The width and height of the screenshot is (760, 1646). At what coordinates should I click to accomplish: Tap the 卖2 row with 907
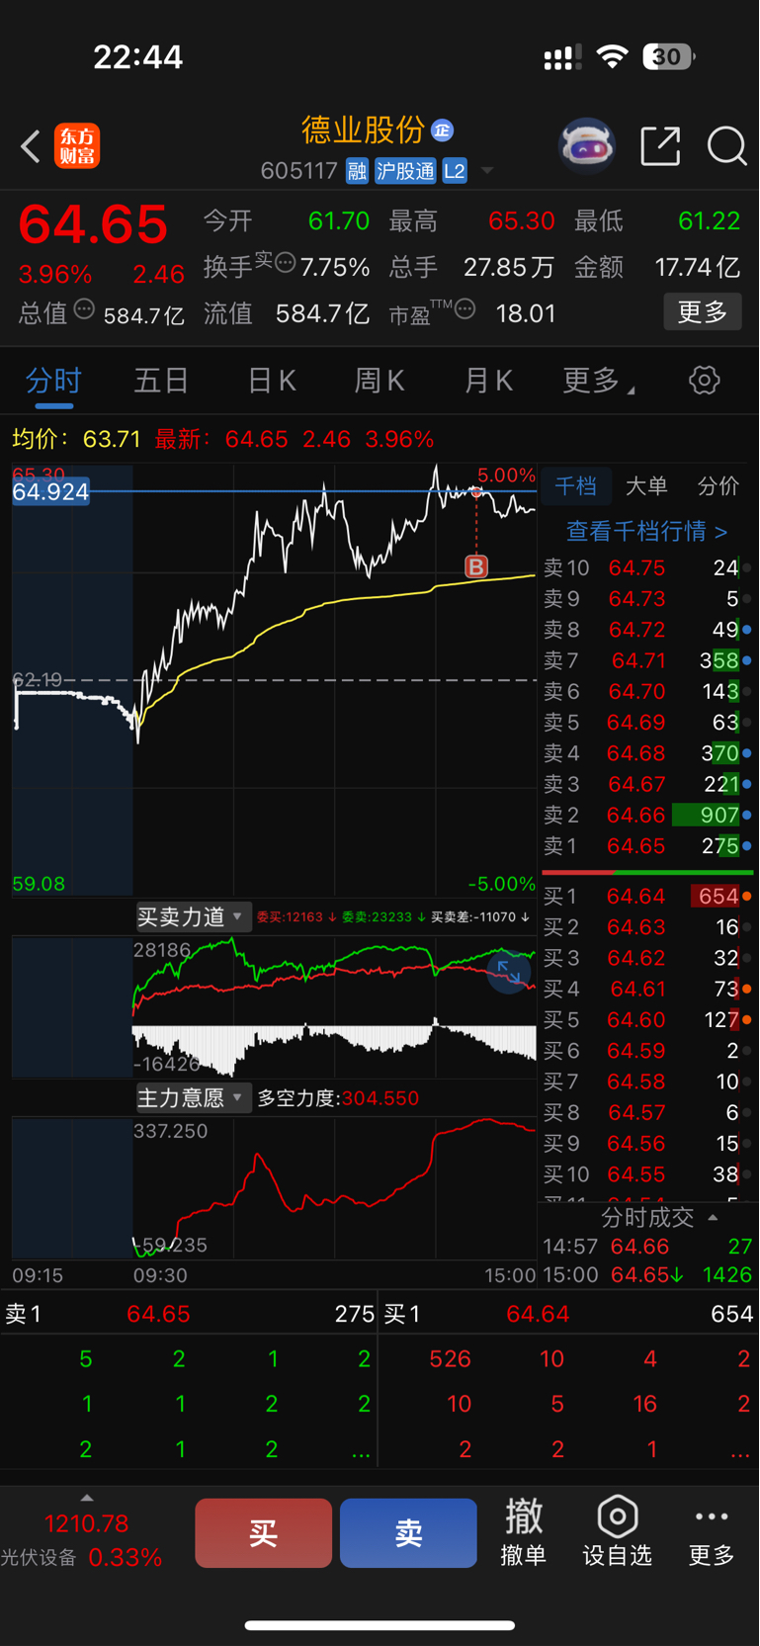647,815
